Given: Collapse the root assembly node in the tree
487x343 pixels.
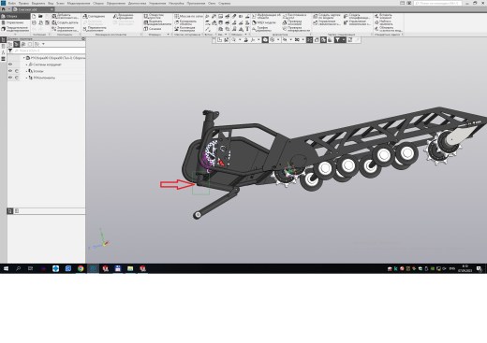Looking at the screenshot, I should [24, 58].
